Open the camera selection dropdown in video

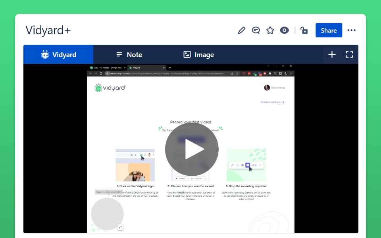click(x=182, y=178)
